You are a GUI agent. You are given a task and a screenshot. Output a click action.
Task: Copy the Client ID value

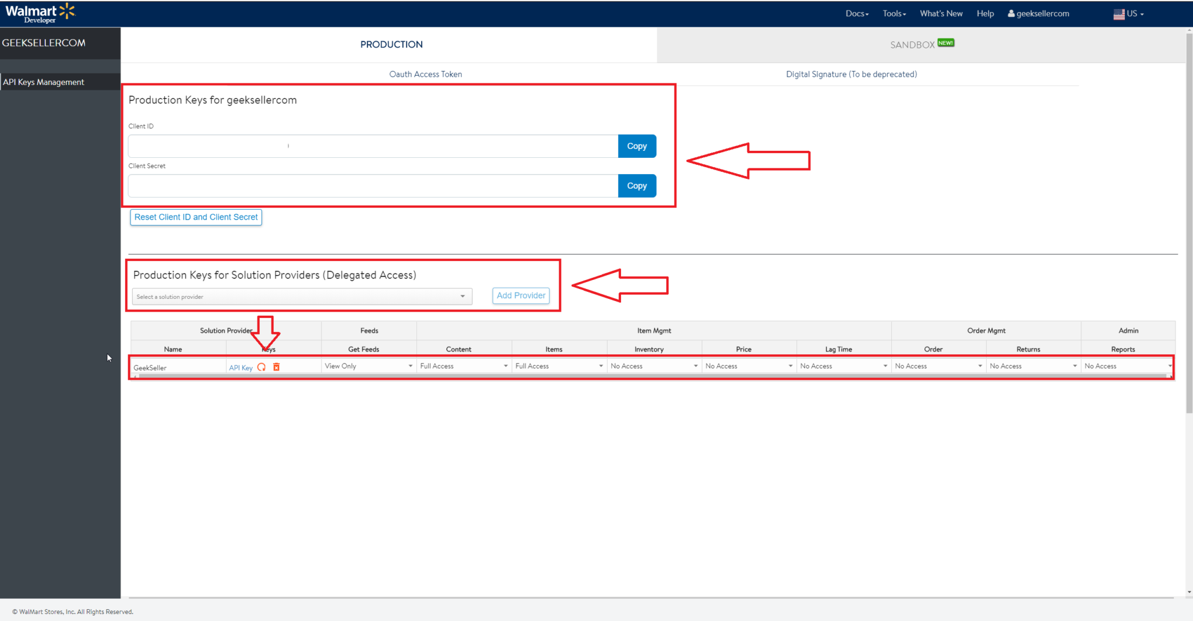(x=637, y=146)
